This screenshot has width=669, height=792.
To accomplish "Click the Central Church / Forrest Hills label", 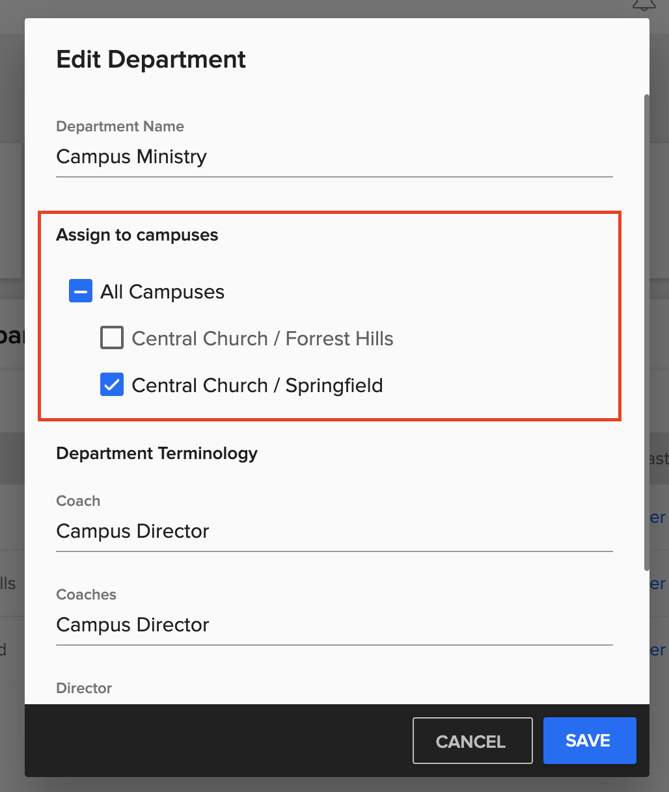I will (262, 337).
